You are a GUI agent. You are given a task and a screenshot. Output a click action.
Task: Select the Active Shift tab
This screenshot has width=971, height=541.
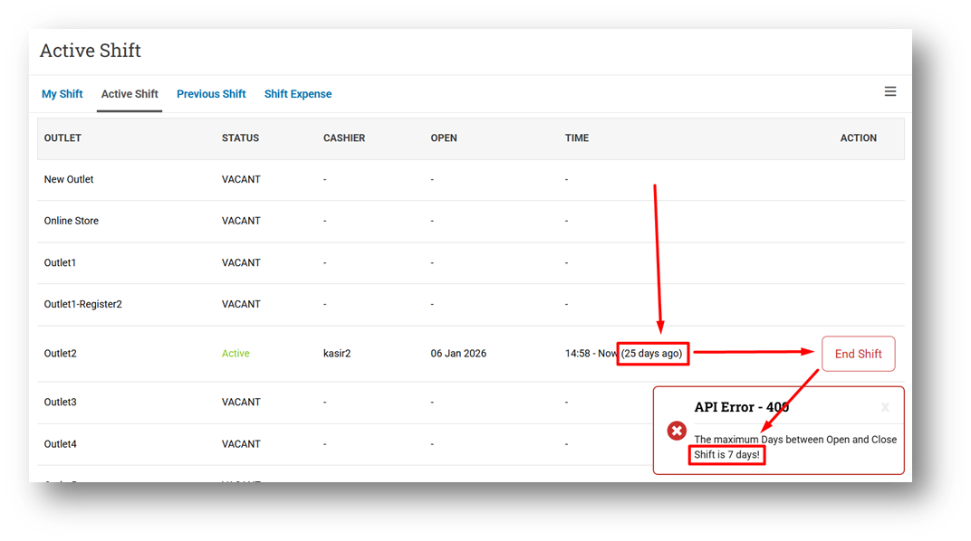coord(130,94)
